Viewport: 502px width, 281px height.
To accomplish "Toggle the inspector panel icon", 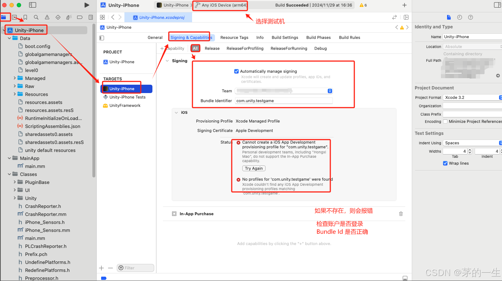I will coord(497,5).
